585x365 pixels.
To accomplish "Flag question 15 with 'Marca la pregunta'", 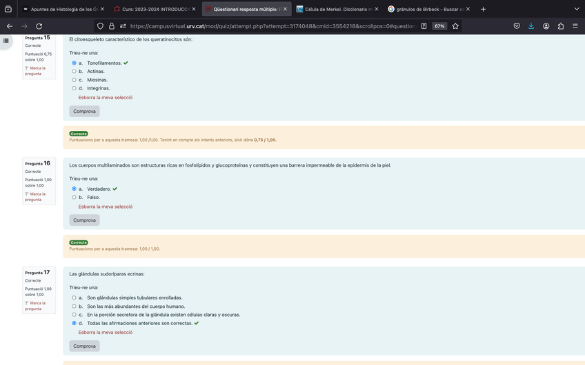I will tap(37, 71).
